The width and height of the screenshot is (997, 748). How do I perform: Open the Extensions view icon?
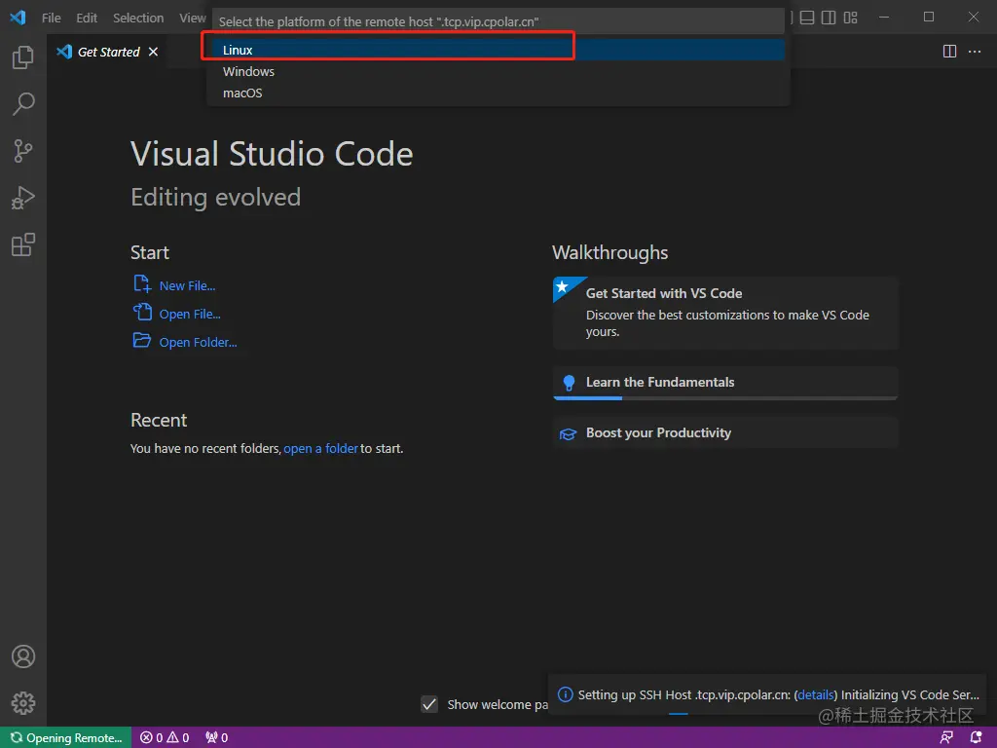[23, 244]
